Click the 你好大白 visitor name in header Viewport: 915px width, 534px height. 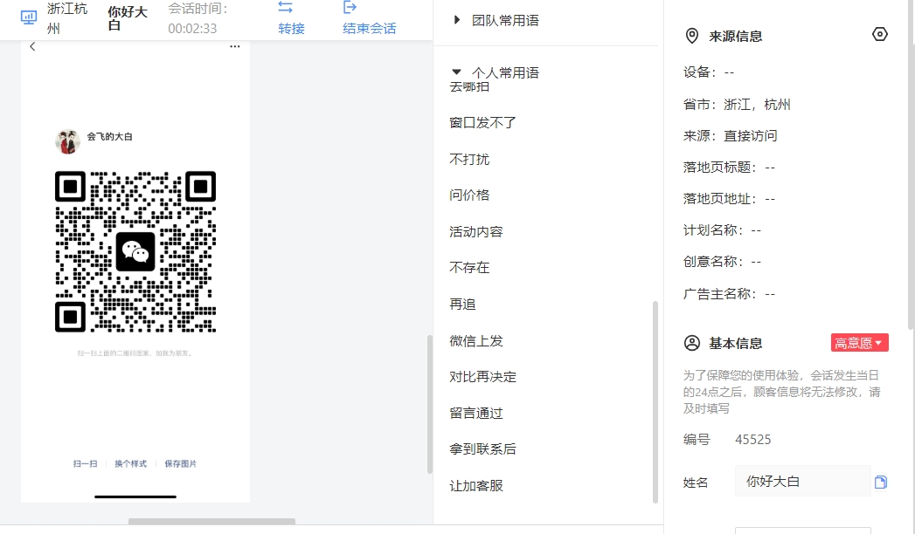click(128, 18)
